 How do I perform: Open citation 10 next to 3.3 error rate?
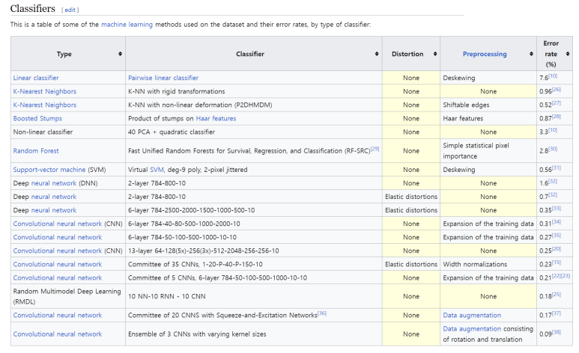pyautogui.click(x=553, y=130)
